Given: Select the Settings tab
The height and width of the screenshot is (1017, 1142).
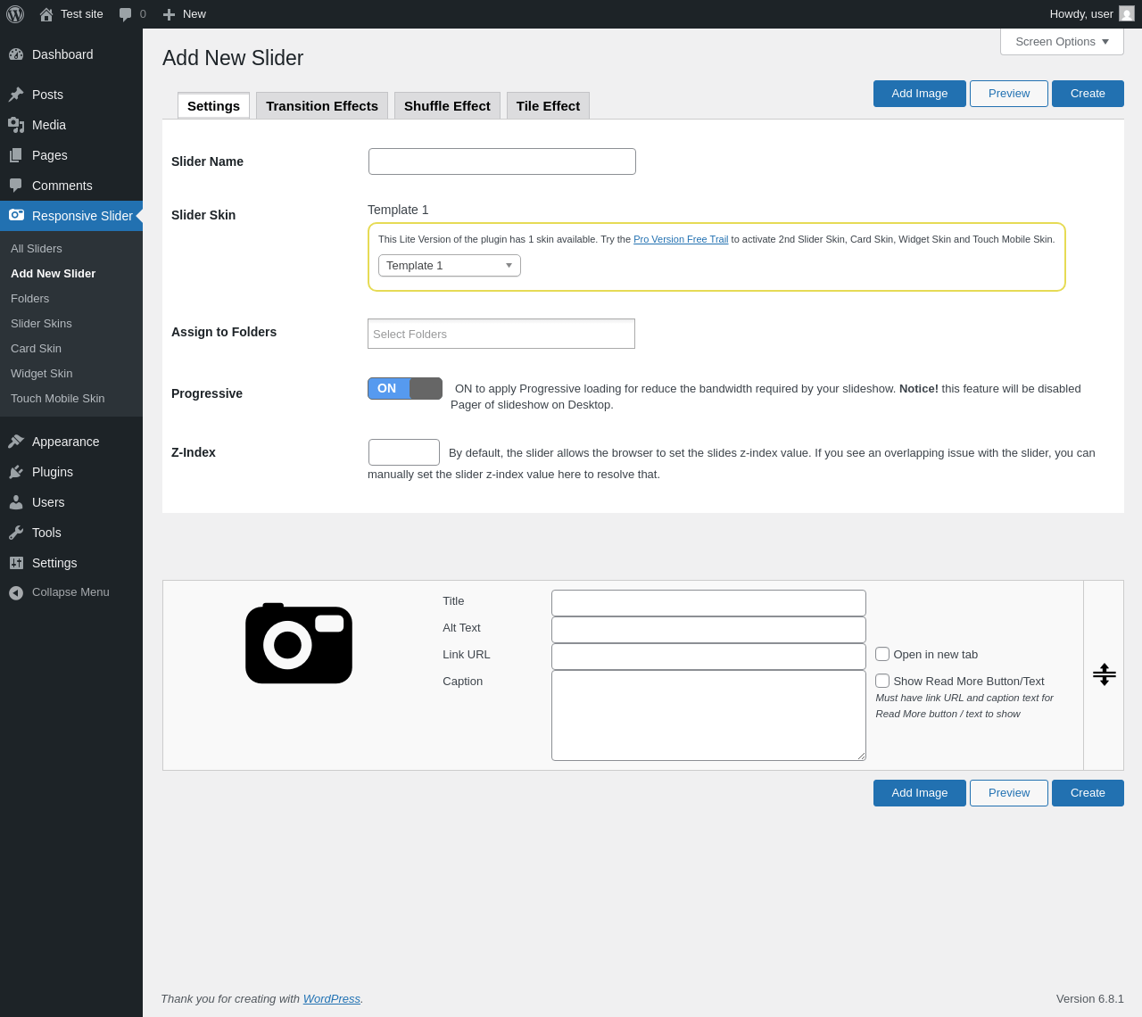Looking at the screenshot, I should [x=213, y=106].
